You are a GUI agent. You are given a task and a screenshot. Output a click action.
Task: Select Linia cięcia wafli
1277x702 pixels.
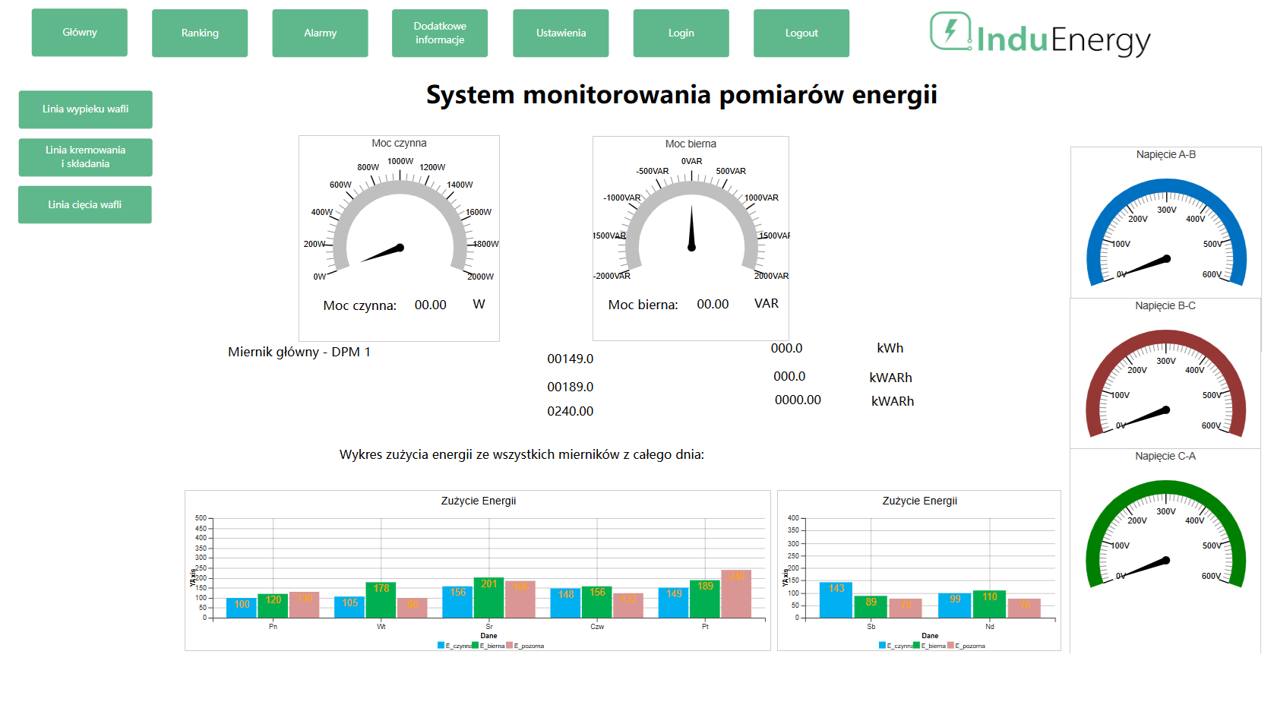click(x=85, y=205)
